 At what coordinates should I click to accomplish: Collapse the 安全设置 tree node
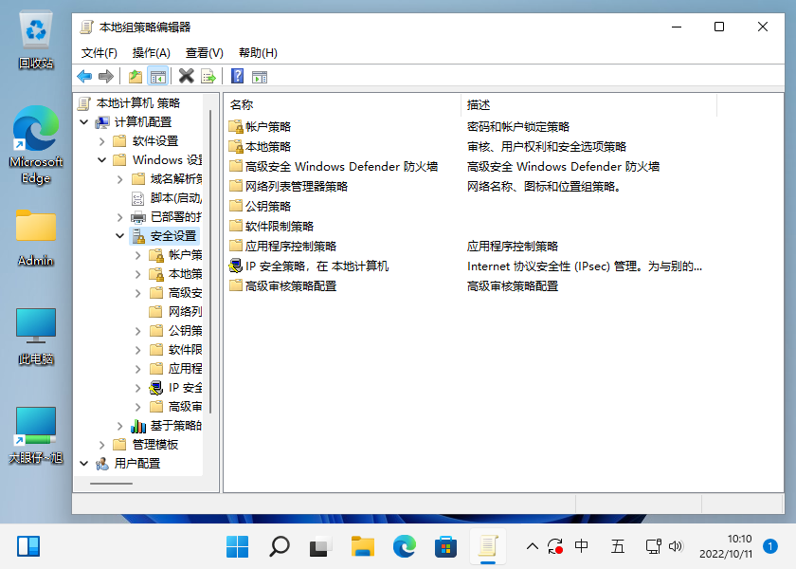[x=120, y=235]
